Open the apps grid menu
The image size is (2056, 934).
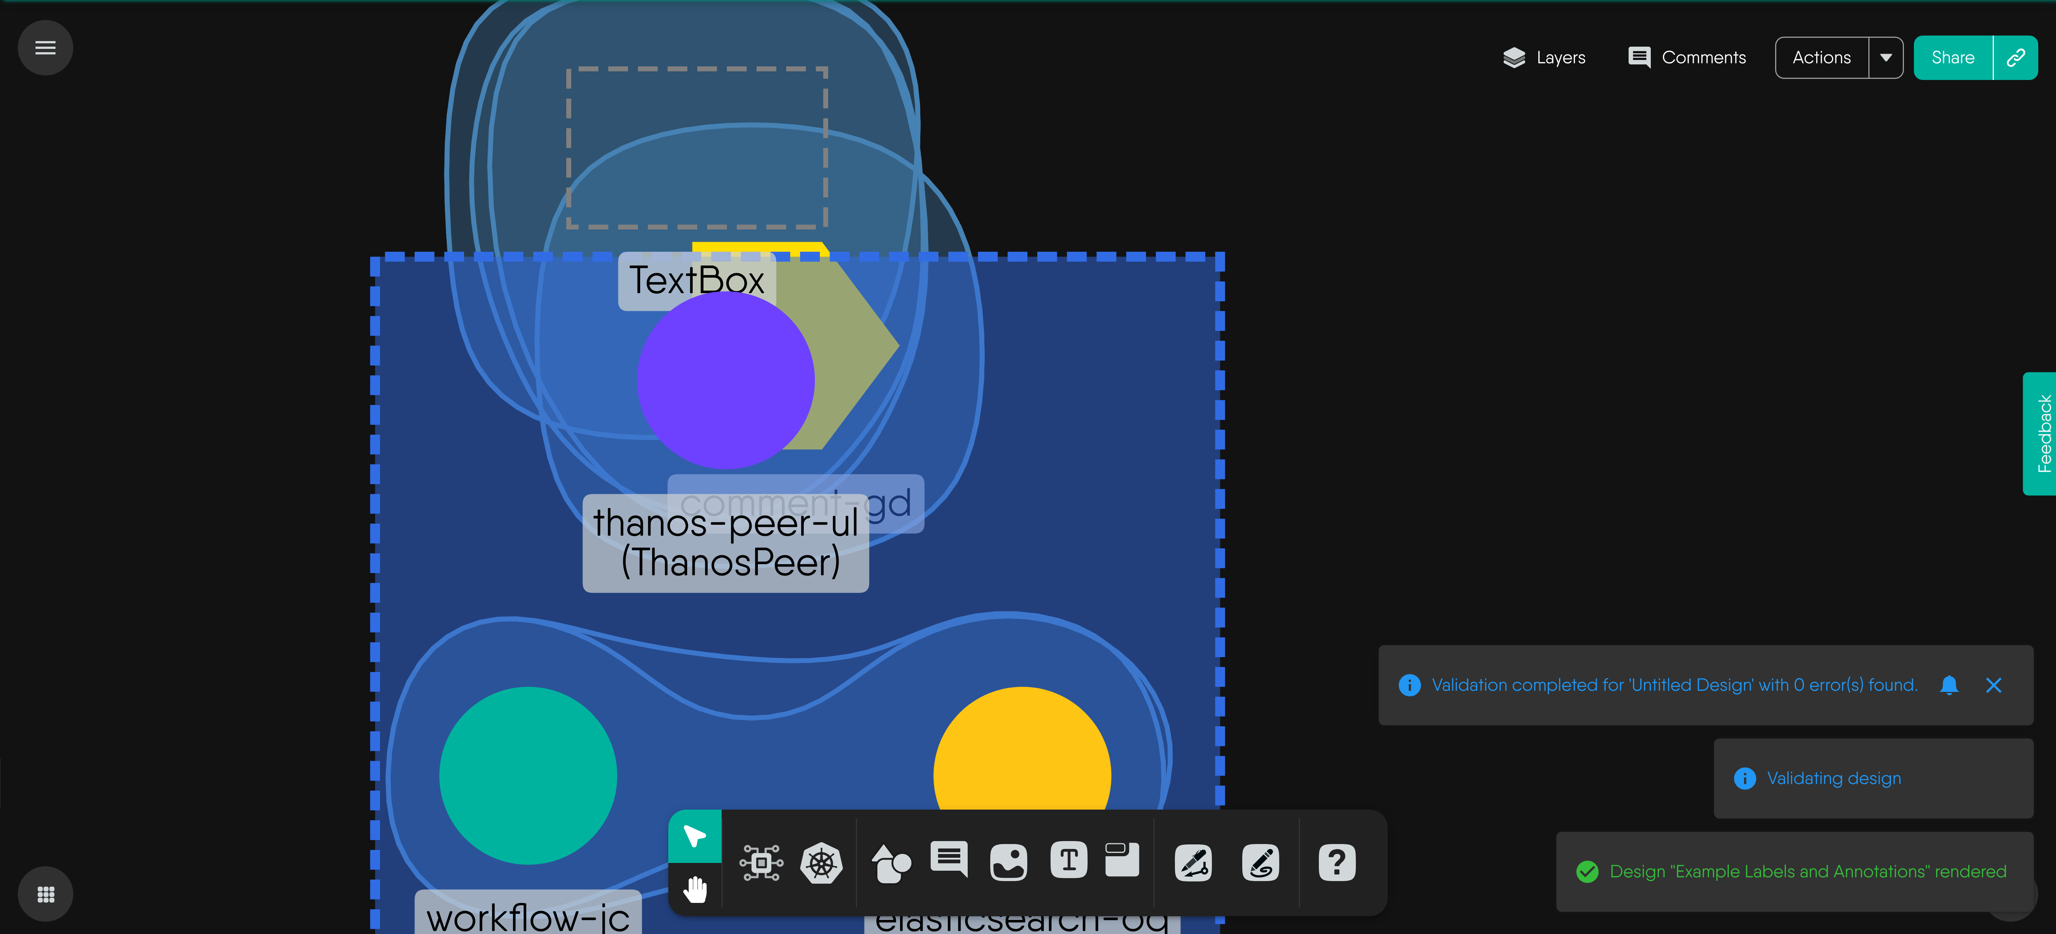(46, 894)
